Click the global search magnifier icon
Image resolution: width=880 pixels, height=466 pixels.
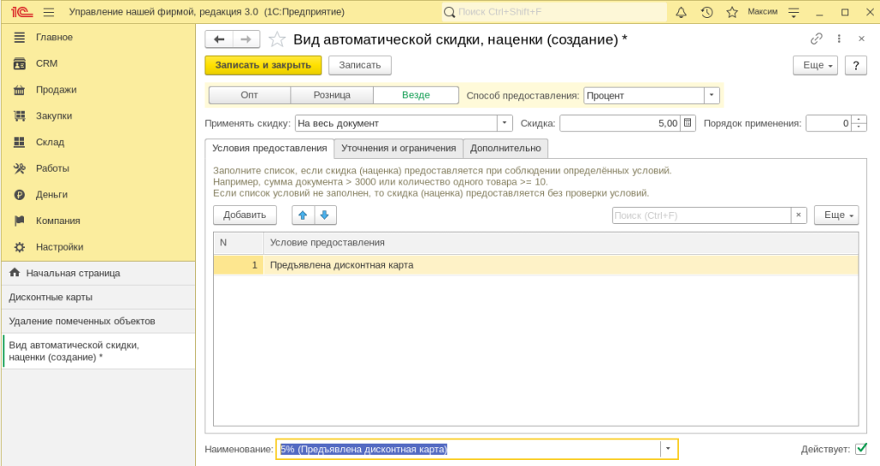coord(449,12)
